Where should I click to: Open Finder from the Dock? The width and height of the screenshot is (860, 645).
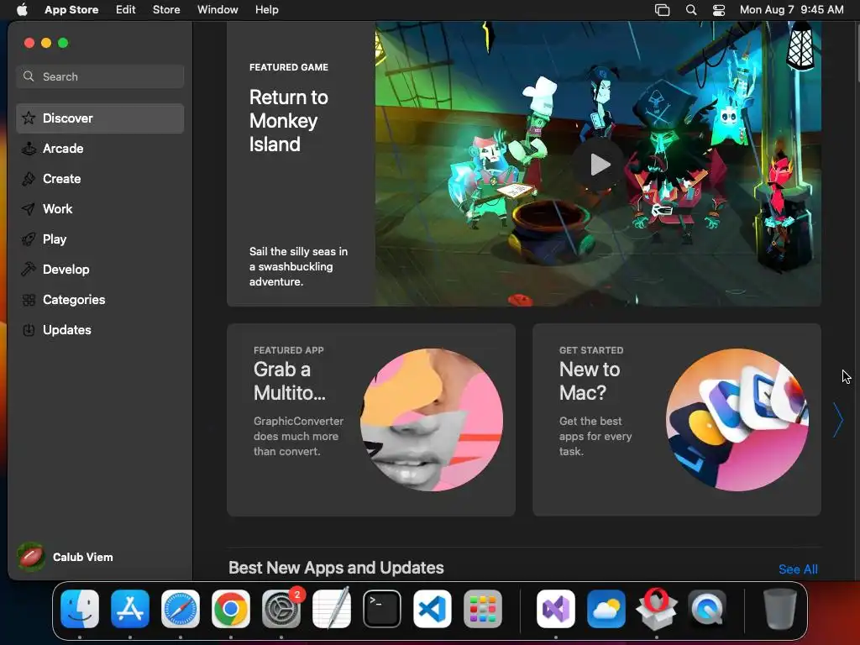[x=80, y=609]
